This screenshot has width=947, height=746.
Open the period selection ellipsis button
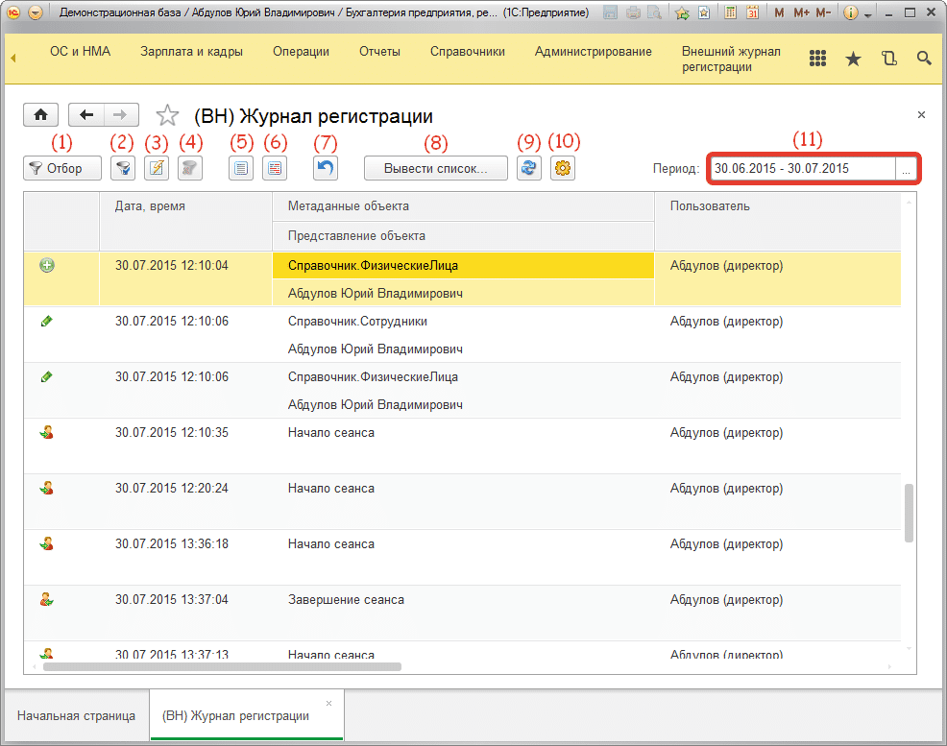click(x=906, y=169)
